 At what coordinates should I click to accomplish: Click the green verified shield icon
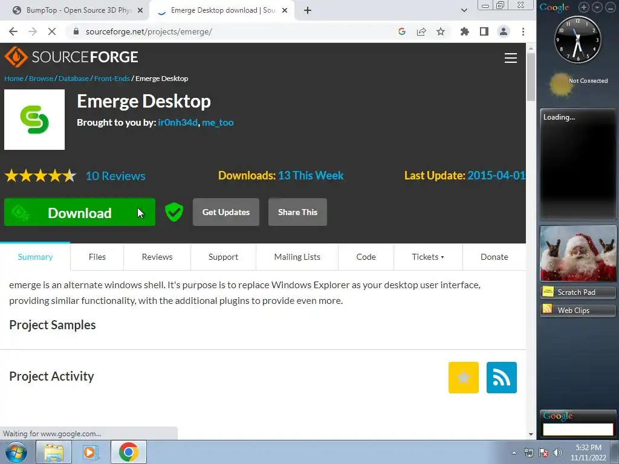174,212
